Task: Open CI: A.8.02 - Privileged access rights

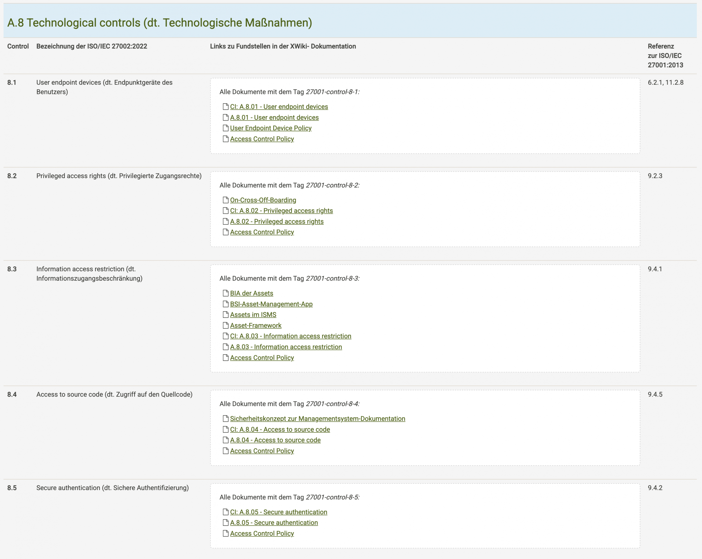Action: coord(281,210)
